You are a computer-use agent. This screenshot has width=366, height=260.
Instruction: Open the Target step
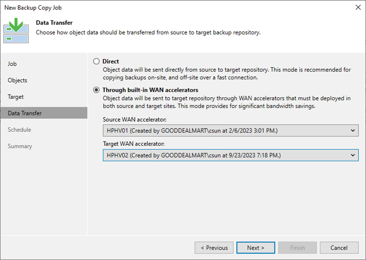[x=15, y=97]
